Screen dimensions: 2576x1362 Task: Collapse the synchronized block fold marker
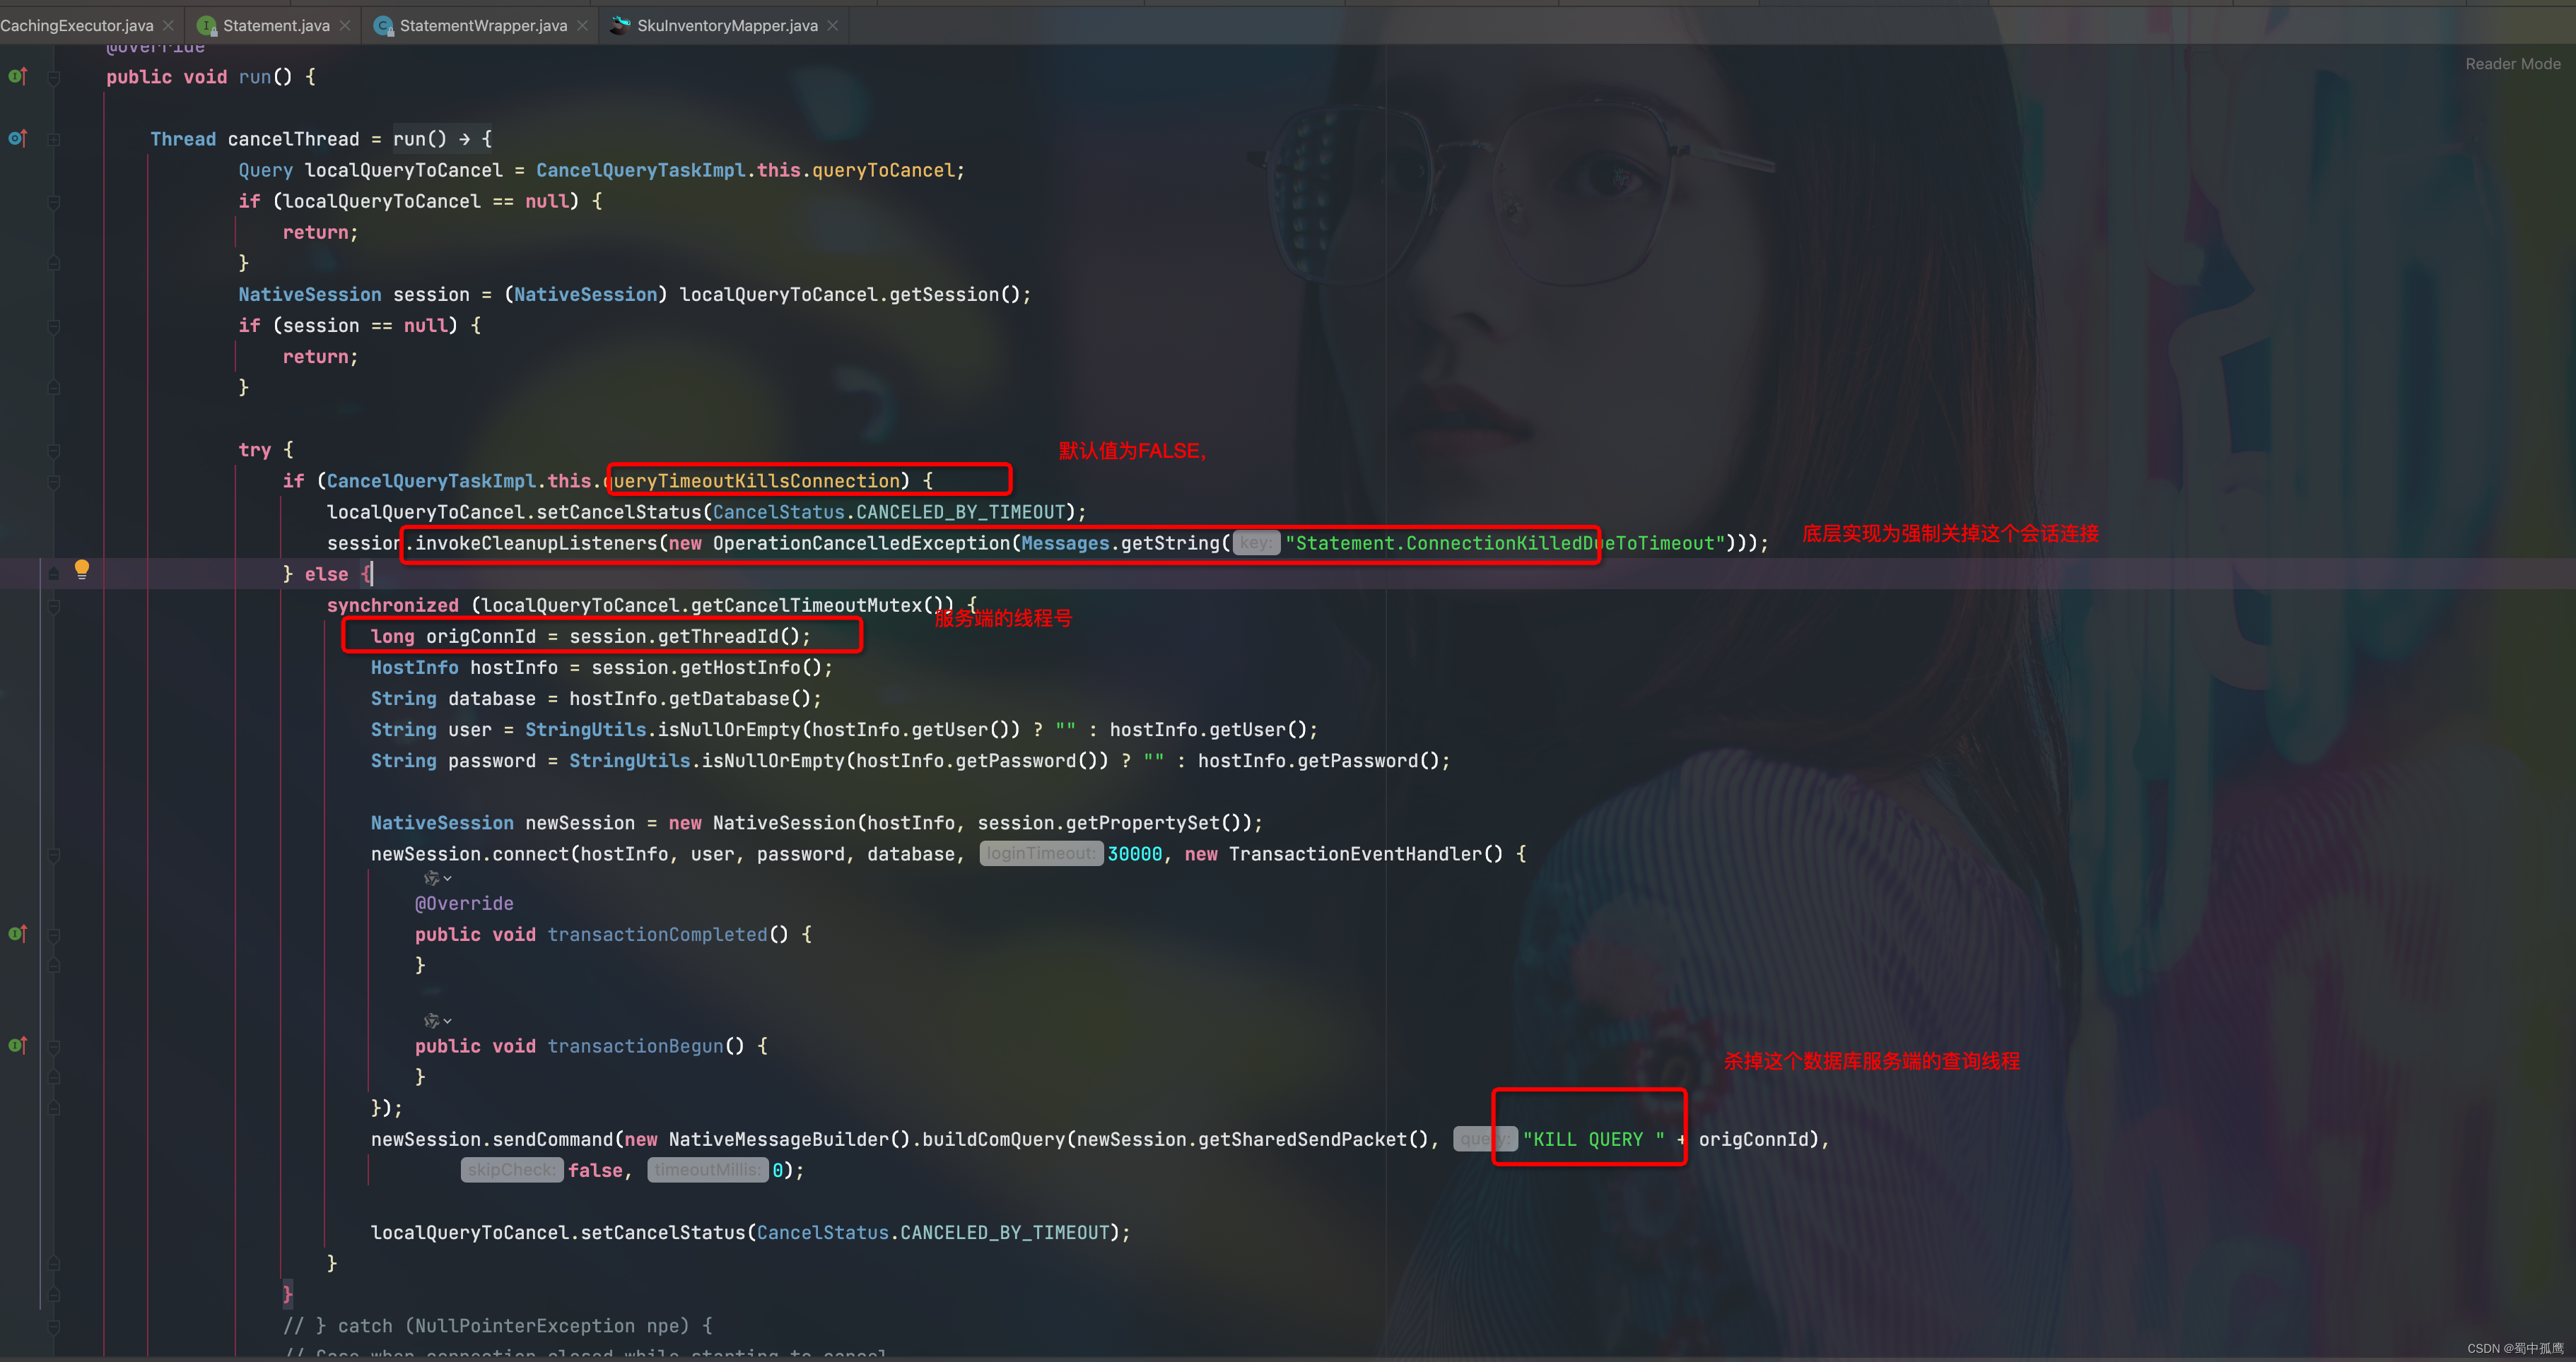54,605
